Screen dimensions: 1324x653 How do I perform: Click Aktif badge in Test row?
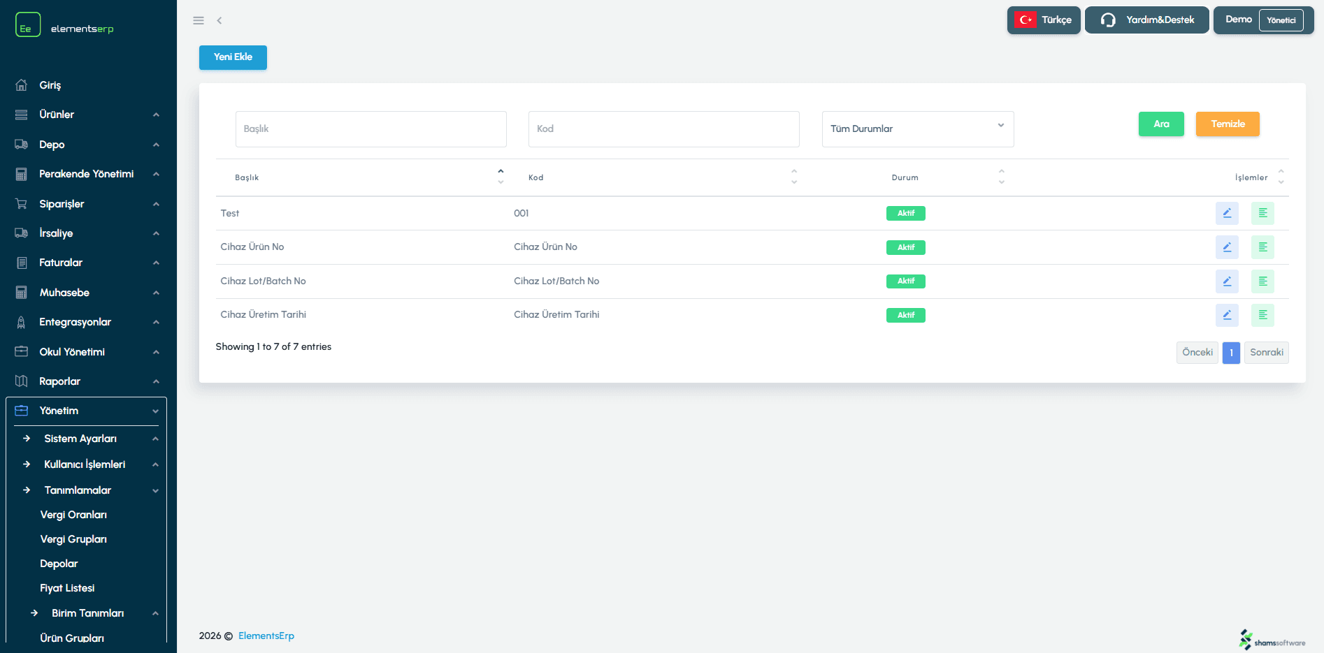906,213
